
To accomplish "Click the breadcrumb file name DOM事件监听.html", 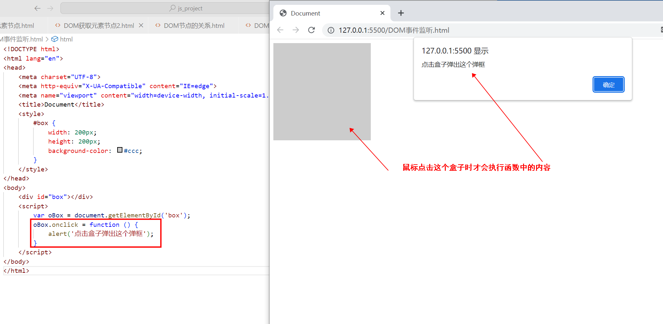I will click(x=21, y=39).
